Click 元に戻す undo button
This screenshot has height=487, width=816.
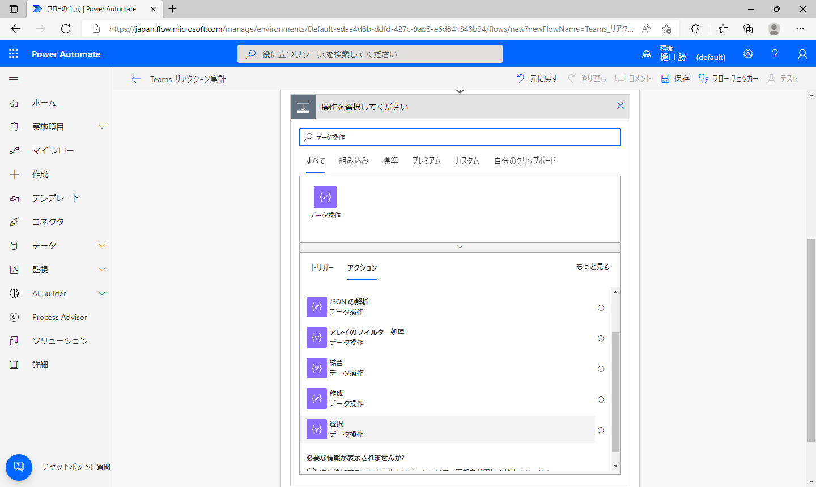click(x=537, y=79)
